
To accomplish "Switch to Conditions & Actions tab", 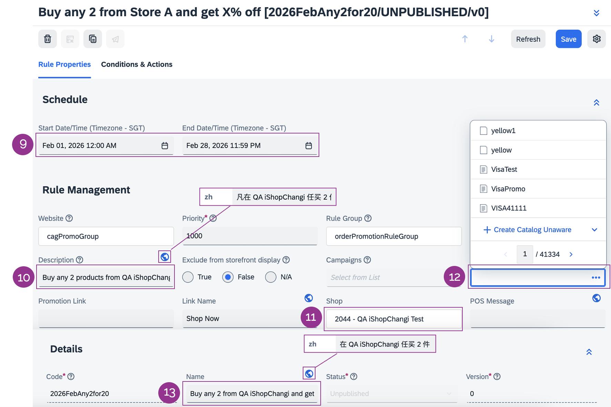I will click(137, 64).
